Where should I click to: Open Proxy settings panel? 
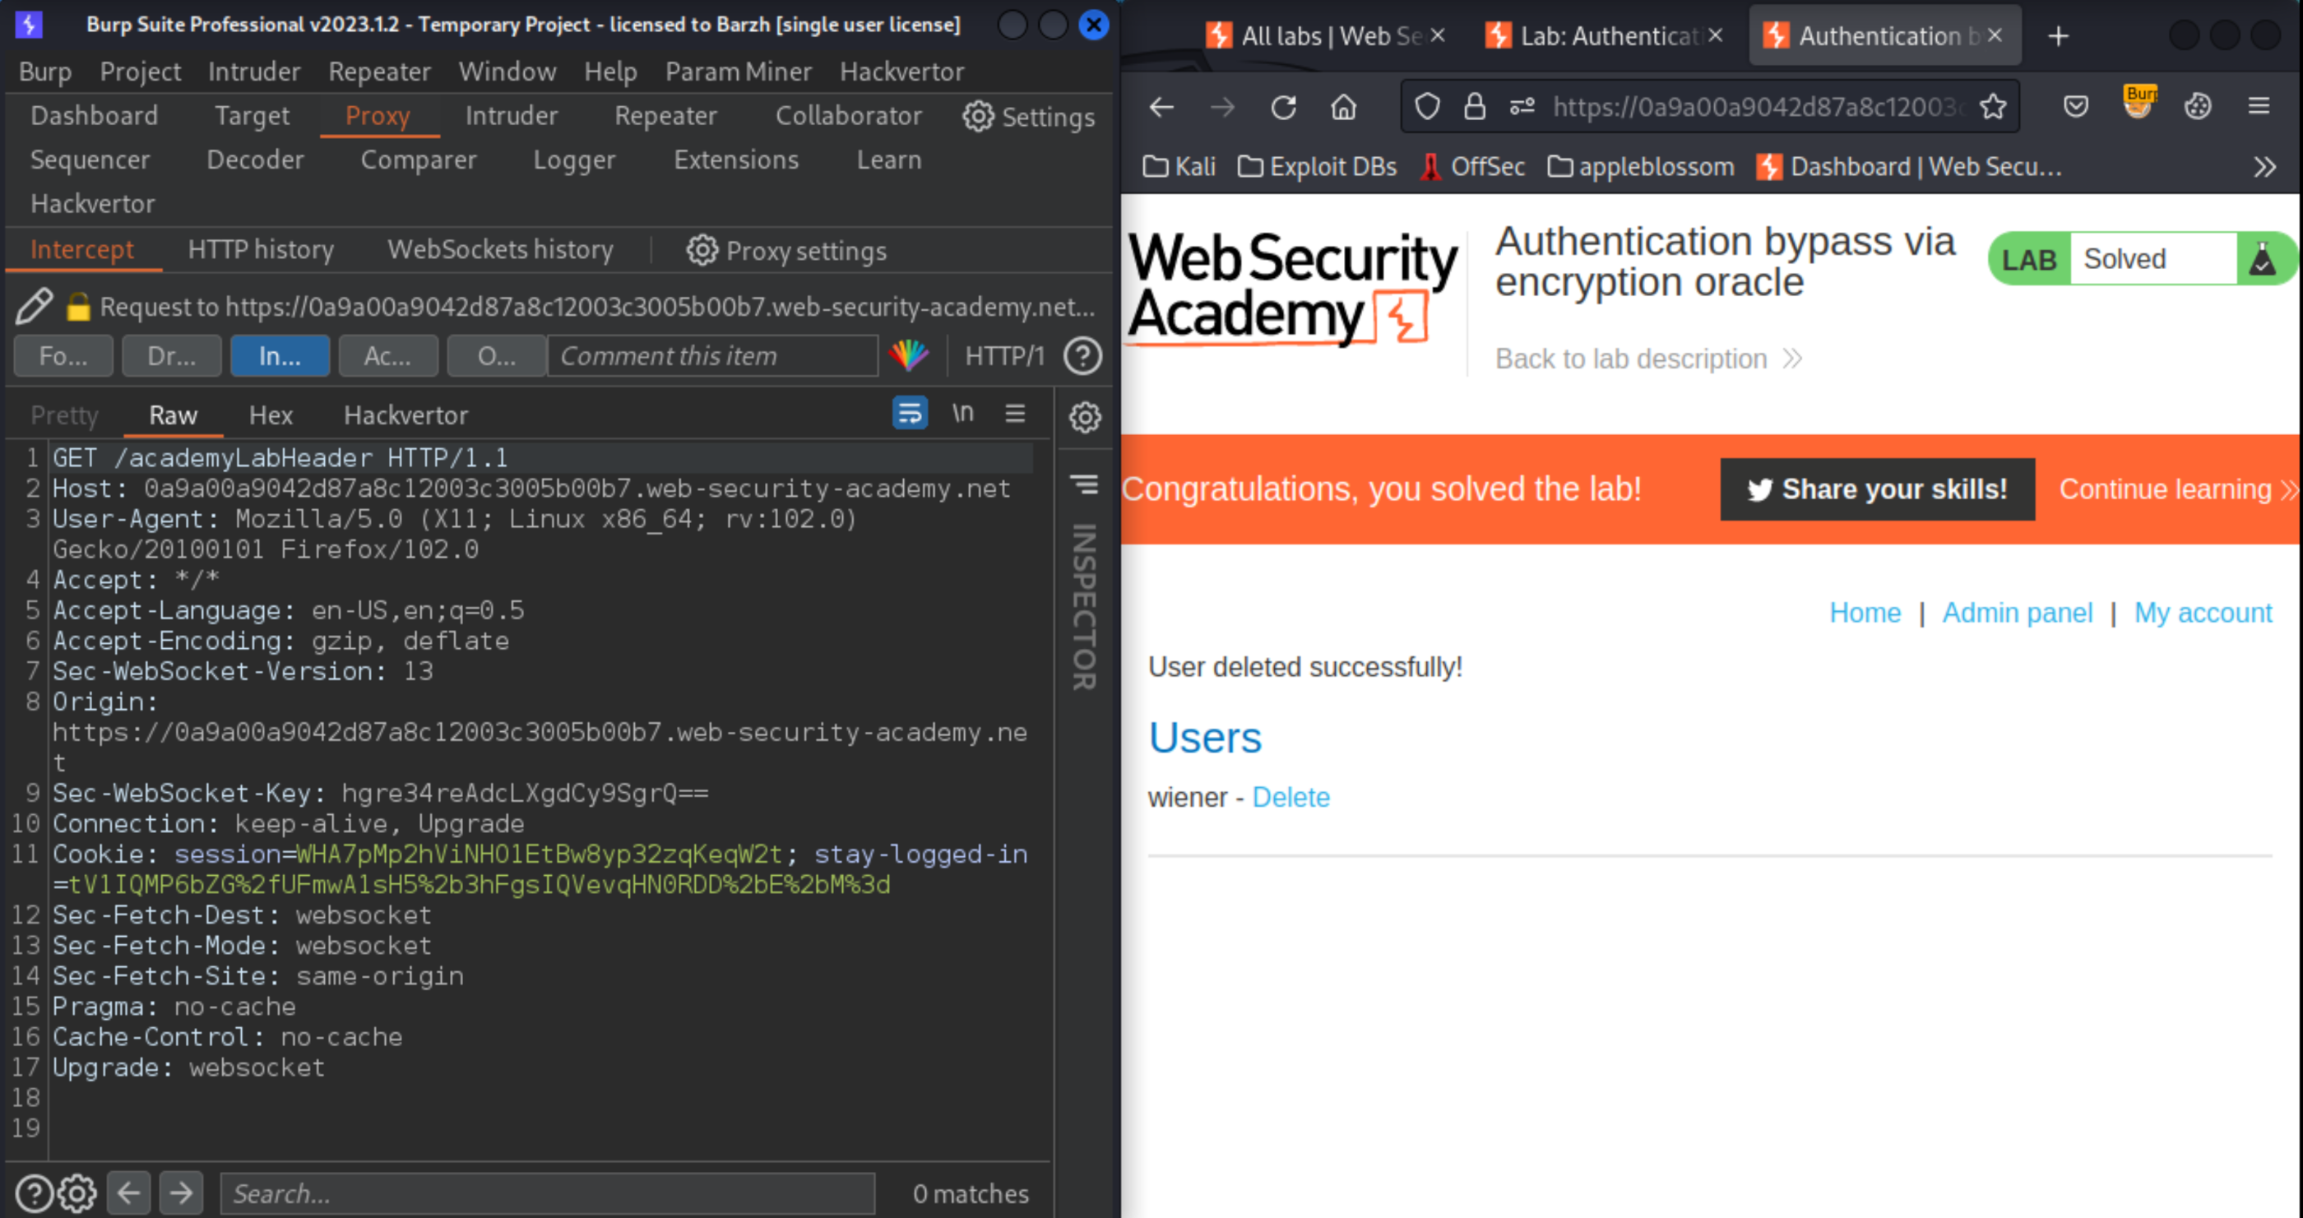(785, 250)
